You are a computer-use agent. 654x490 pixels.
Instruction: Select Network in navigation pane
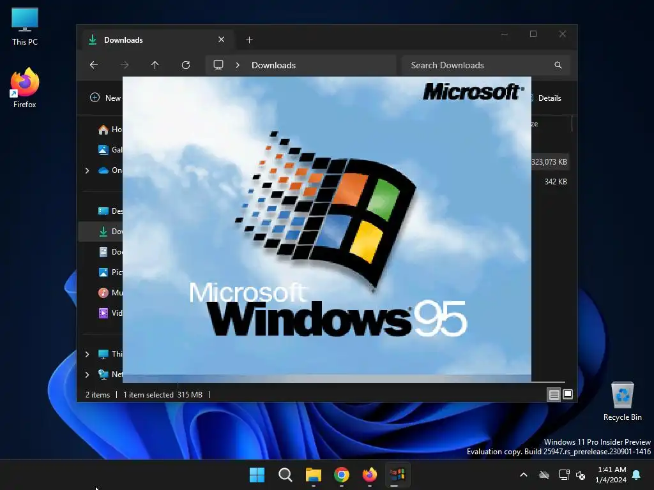tap(110, 375)
